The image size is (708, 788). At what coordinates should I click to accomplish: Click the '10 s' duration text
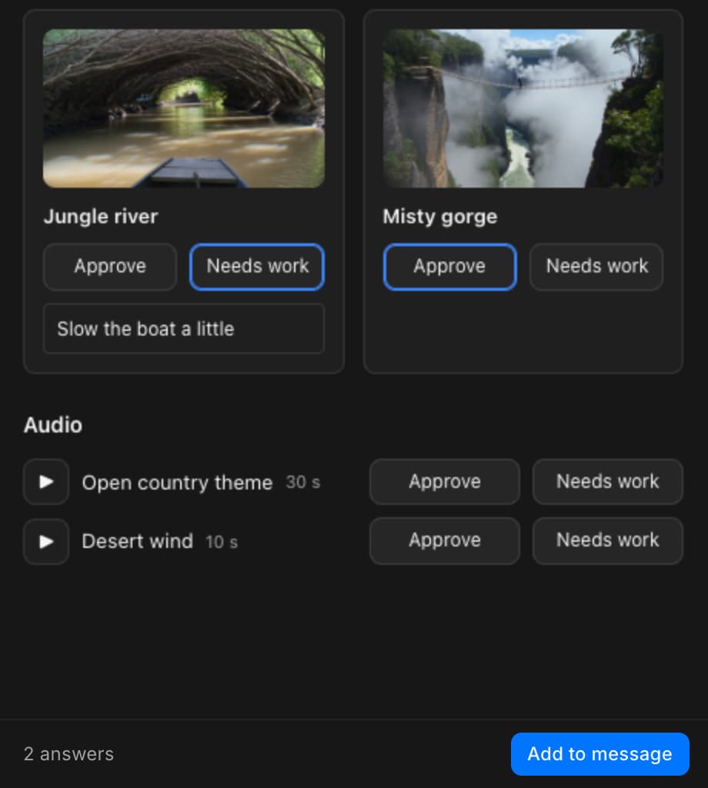click(222, 542)
